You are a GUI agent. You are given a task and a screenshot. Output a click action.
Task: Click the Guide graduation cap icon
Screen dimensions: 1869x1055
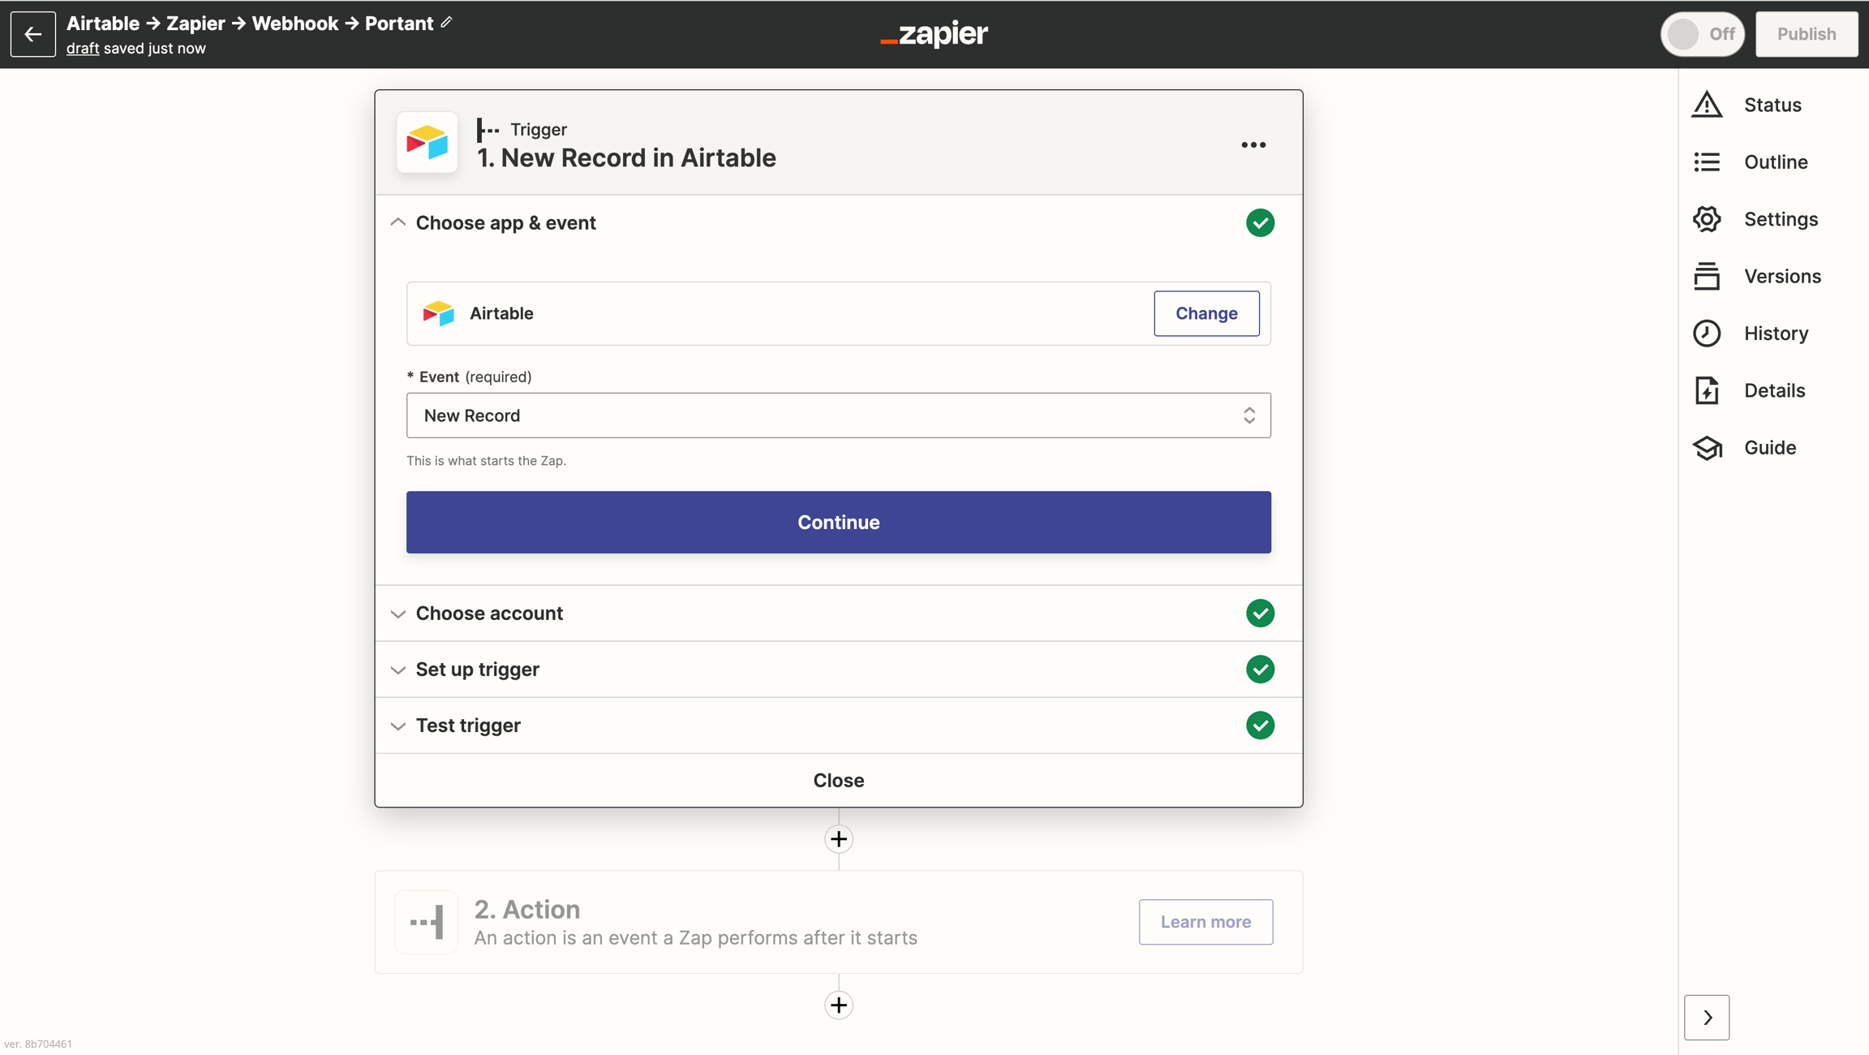tap(1707, 448)
